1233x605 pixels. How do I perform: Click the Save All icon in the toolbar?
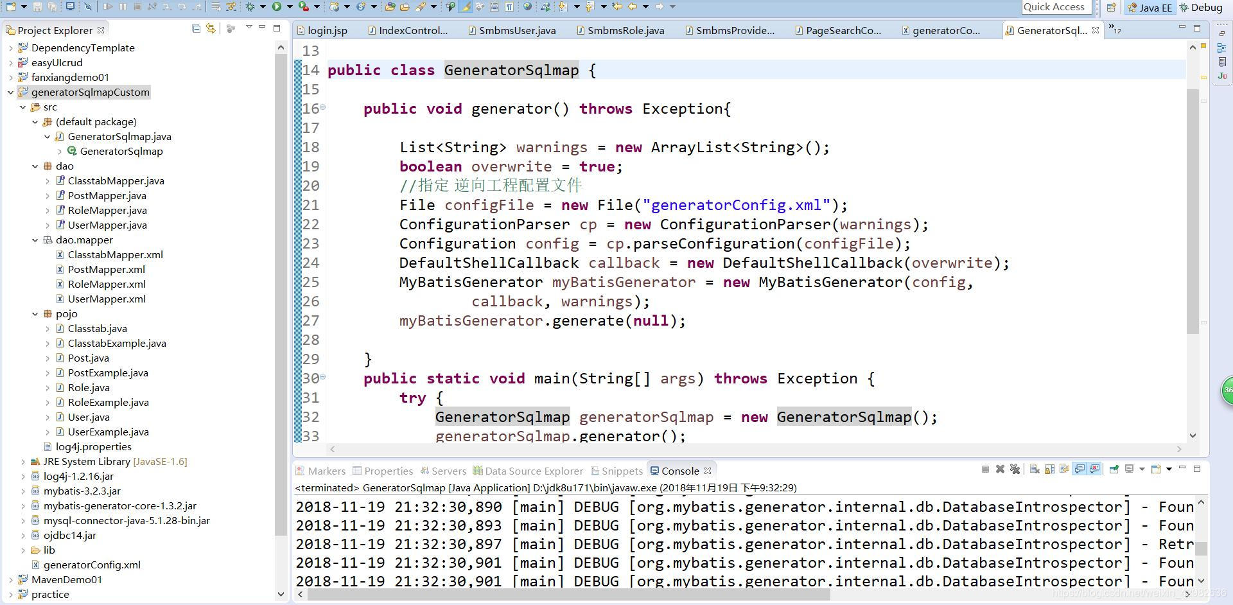52,6
